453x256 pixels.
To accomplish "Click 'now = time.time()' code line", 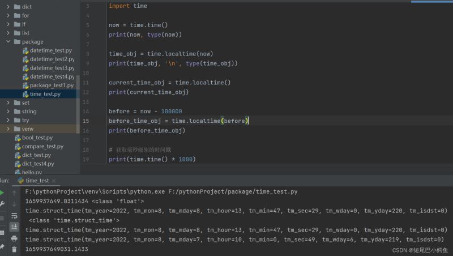I will [138, 25].
